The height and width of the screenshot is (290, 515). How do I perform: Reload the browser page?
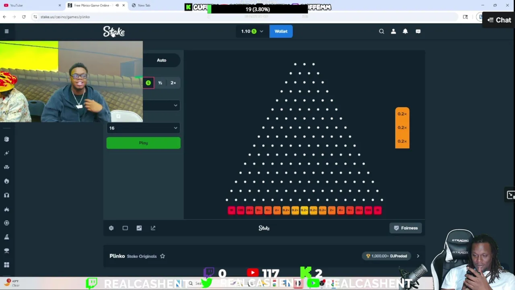pyautogui.click(x=24, y=17)
